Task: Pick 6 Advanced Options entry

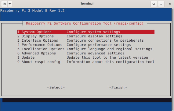Action: [86, 53]
